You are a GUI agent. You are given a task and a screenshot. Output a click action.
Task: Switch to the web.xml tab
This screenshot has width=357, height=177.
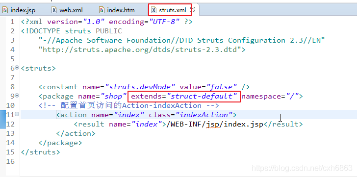[x=67, y=10]
